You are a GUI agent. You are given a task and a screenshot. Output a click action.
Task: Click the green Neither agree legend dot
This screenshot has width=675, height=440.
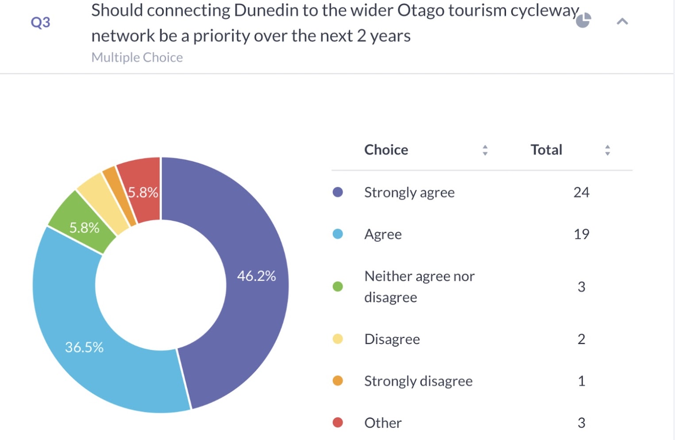338,287
